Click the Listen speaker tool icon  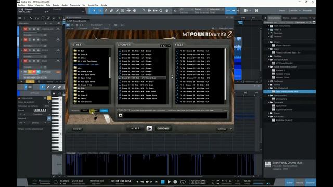pyautogui.click(x=134, y=10)
